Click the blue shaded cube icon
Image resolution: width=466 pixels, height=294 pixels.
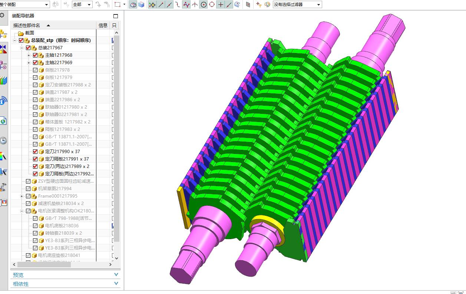pyautogui.click(x=141, y=4)
